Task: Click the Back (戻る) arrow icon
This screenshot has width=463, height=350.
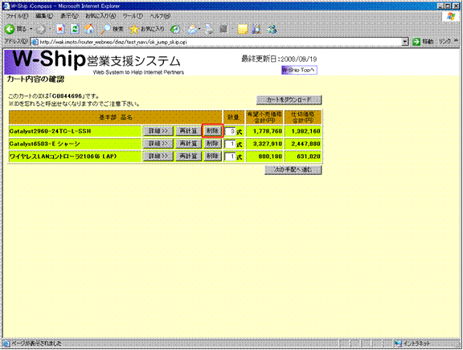Action: coord(10,29)
